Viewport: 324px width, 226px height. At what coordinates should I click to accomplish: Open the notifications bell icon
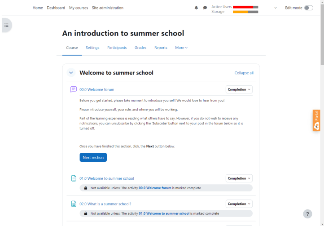pos(196,8)
